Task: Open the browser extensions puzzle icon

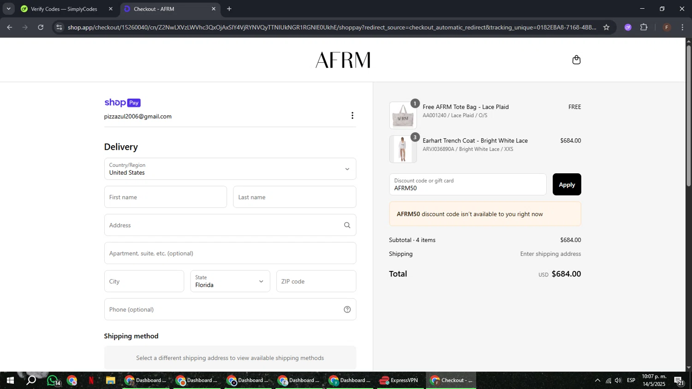Action: (x=644, y=27)
